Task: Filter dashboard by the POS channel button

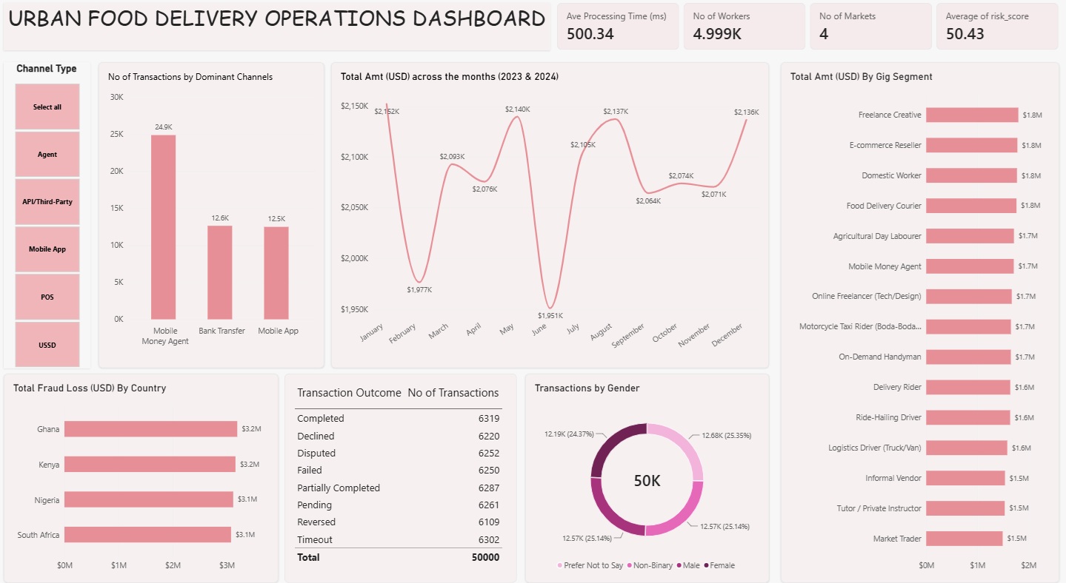Action: tap(47, 297)
